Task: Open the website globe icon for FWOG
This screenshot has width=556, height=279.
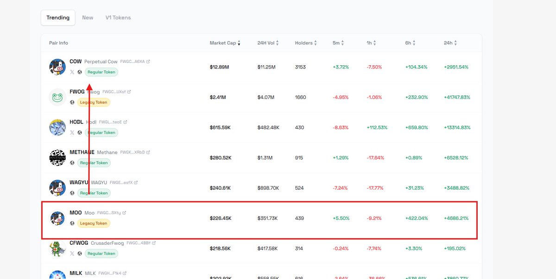Action: [x=72, y=102]
